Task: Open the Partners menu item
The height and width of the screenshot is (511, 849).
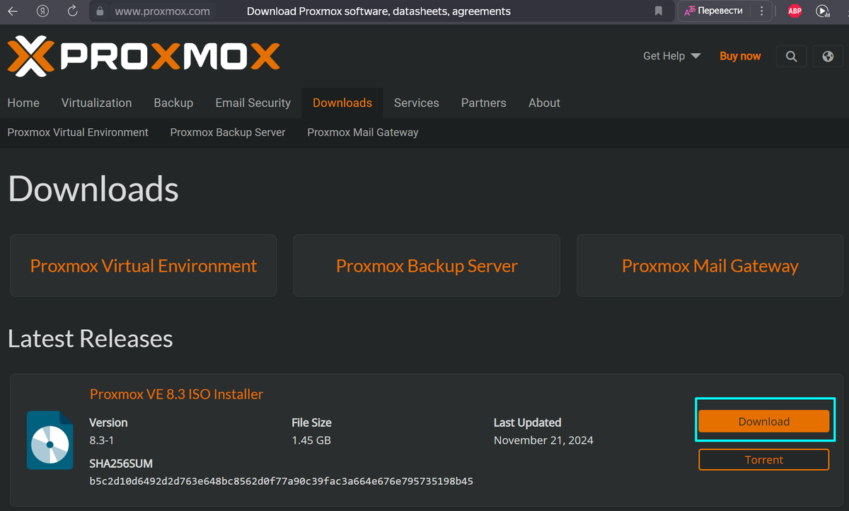Action: point(483,103)
